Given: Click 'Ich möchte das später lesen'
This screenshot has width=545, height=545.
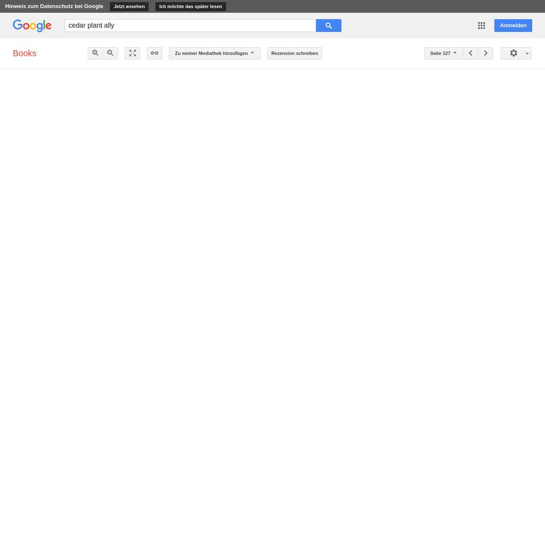Looking at the screenshot, I should pos(190,6).
